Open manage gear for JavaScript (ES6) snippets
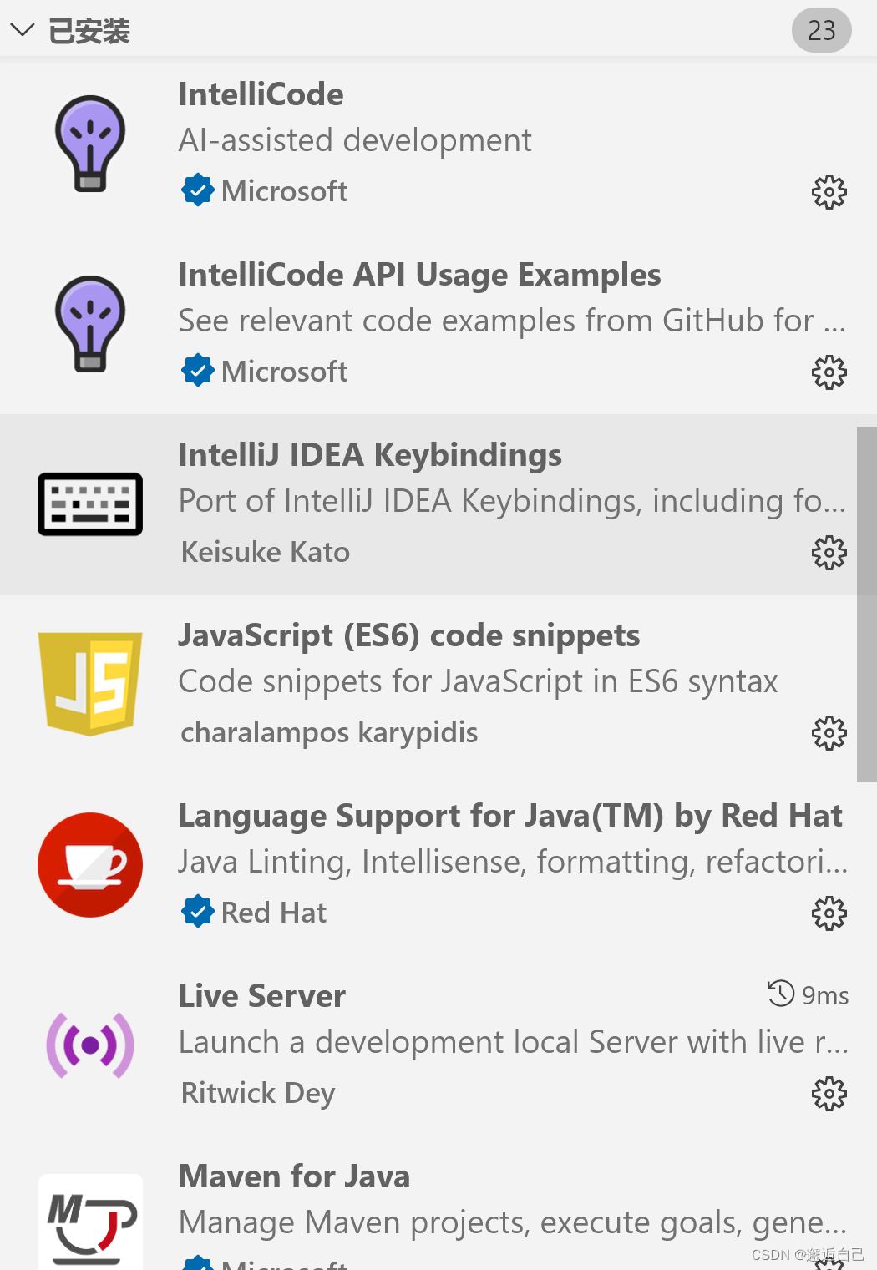Image resolution: width=877 pixels, height=1270 pixels. pyautogui.click(x=829, y=733)
